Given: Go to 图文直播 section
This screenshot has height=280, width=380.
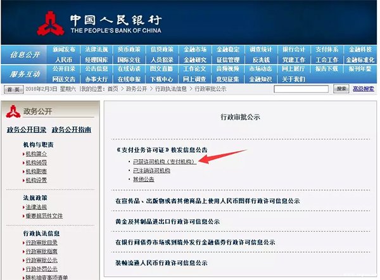Looking at the screenshot, I should [161, 69].
